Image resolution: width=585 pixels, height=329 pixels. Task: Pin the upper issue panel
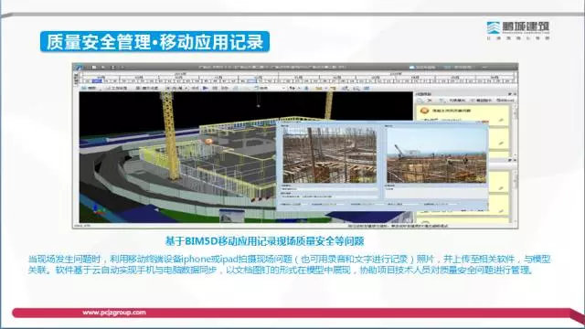pos(510,94)
